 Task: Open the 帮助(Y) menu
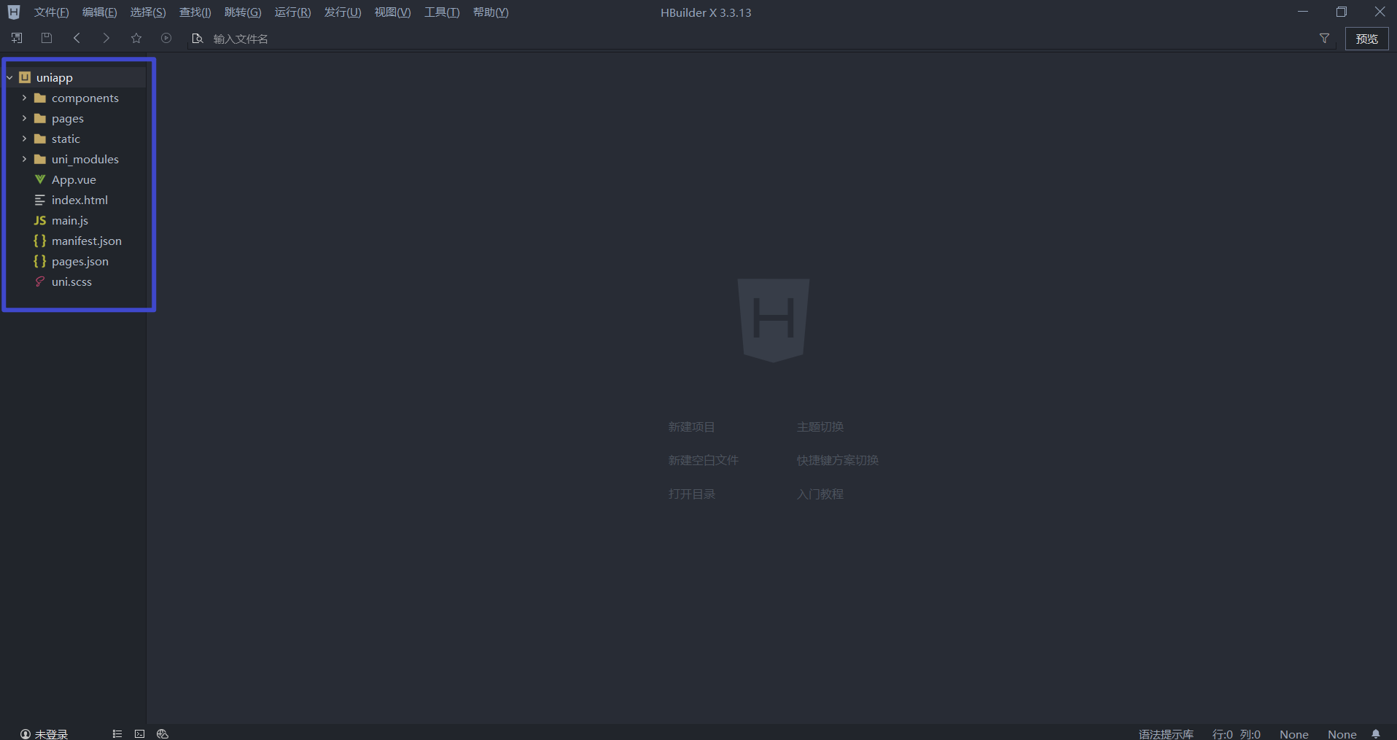coord(491,12)
